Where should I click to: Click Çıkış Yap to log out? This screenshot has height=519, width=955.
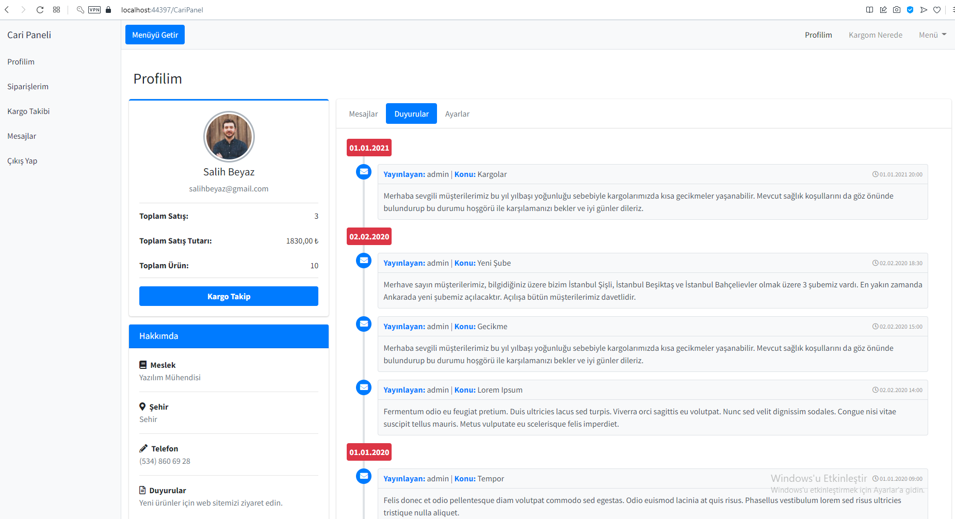[22, 161]
